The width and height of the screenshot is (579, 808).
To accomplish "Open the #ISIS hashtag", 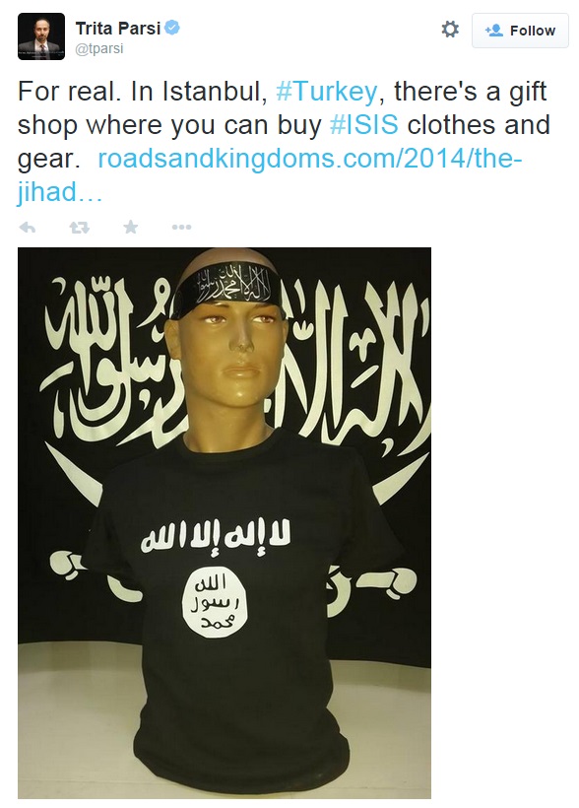I will coord(363,125).
